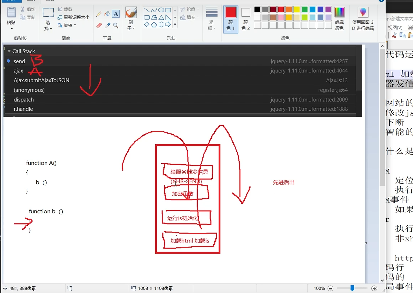
Task: Open 使用画图 3D 进行编辑
Action: tap(363, 19)
